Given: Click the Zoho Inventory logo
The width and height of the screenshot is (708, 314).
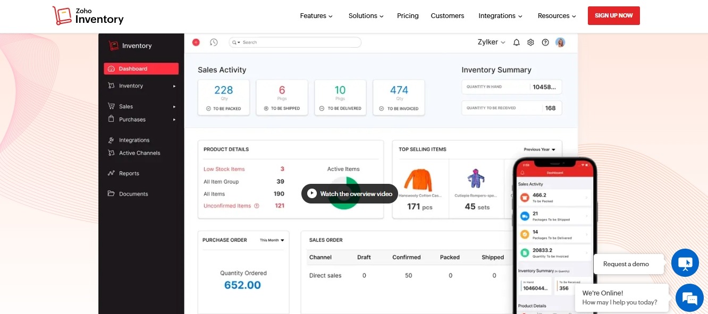Looking at the screenshot, I should (x=88, y=15).
